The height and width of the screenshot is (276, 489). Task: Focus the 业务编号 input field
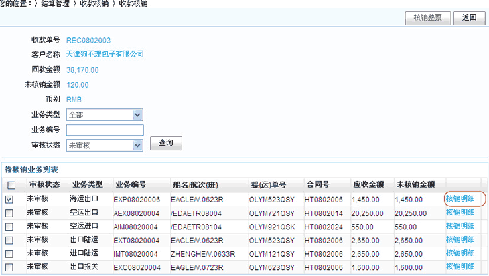tap(104, 130)
